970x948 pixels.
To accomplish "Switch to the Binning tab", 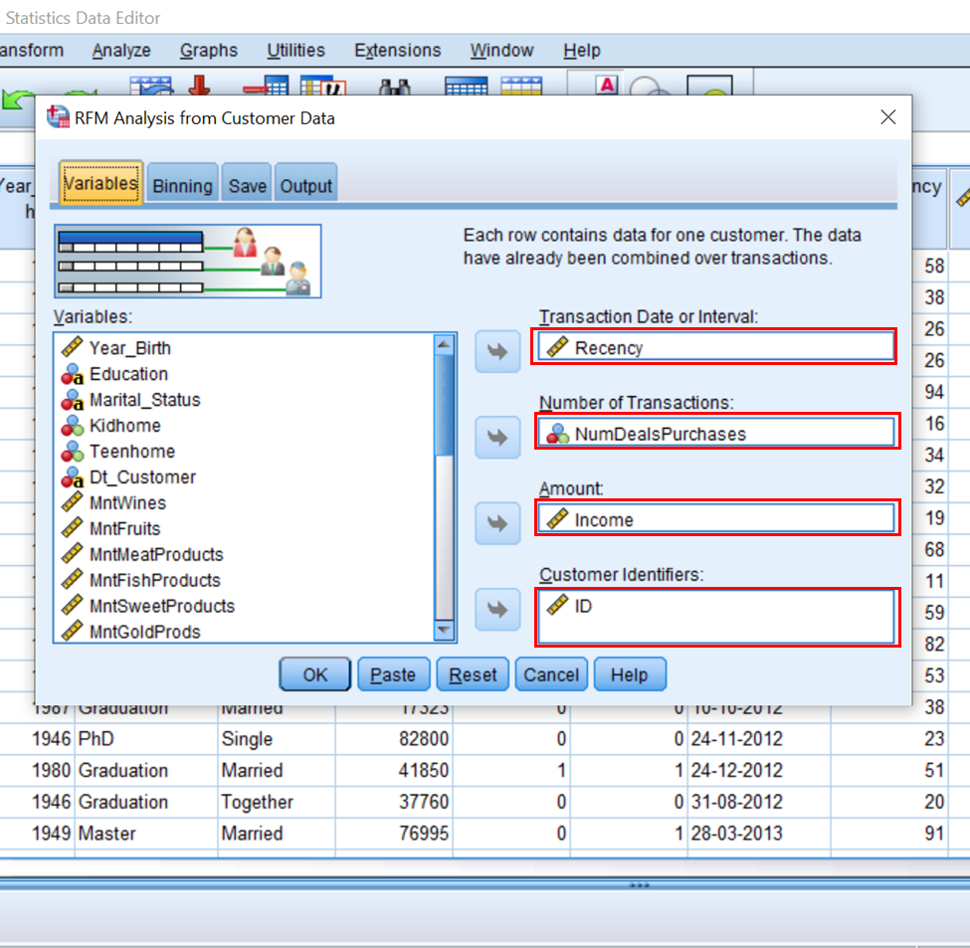I will (182, 186).
